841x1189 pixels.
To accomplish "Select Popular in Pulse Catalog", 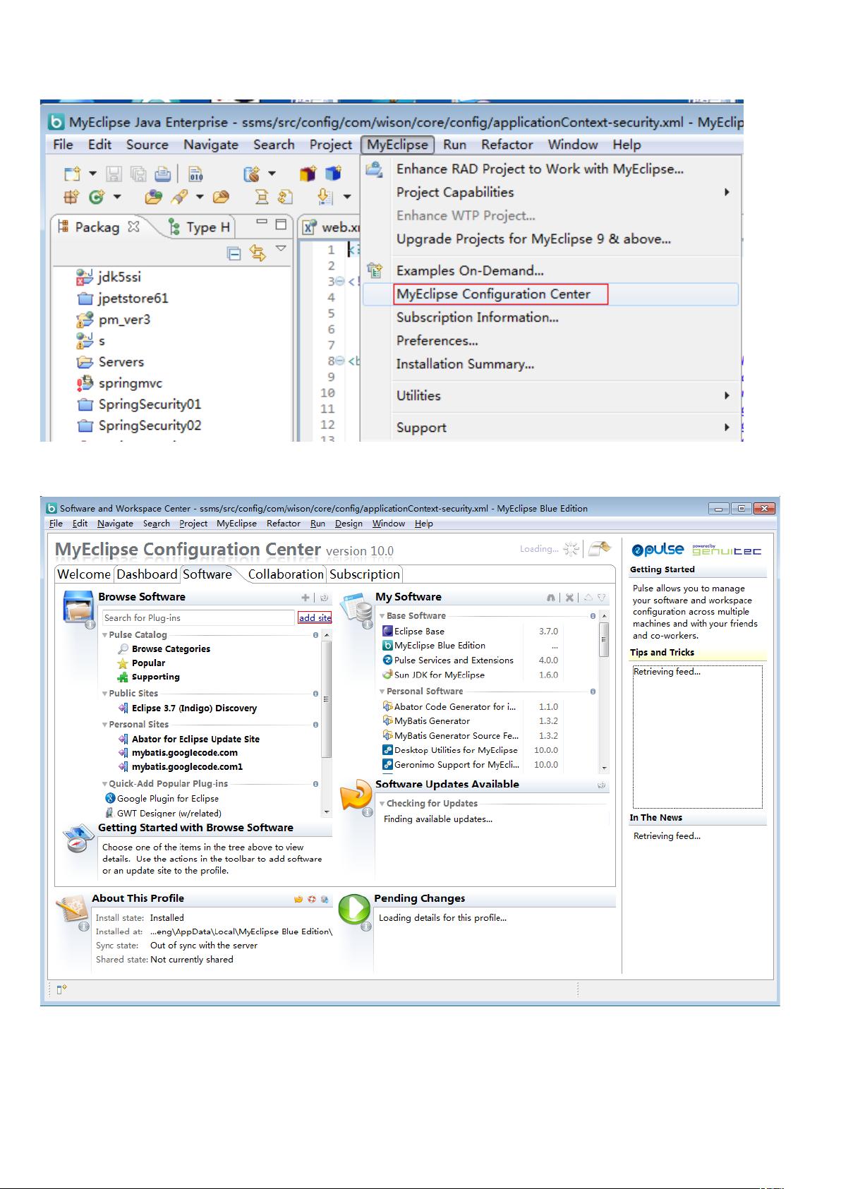I will tap(148, 663).
